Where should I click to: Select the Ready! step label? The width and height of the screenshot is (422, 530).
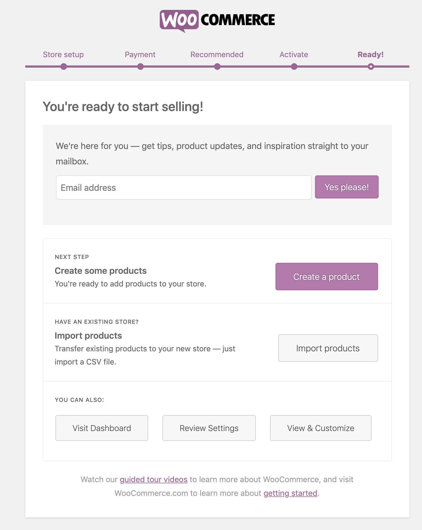[371, 54]
